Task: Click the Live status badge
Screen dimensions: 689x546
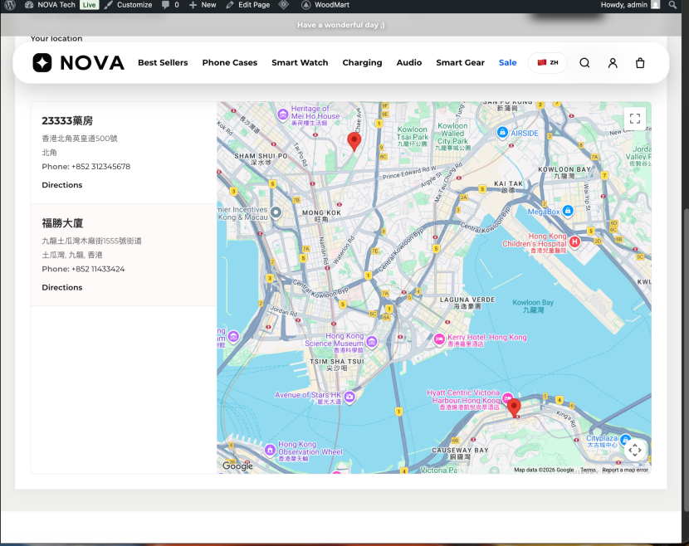Action: coord(89,5)
